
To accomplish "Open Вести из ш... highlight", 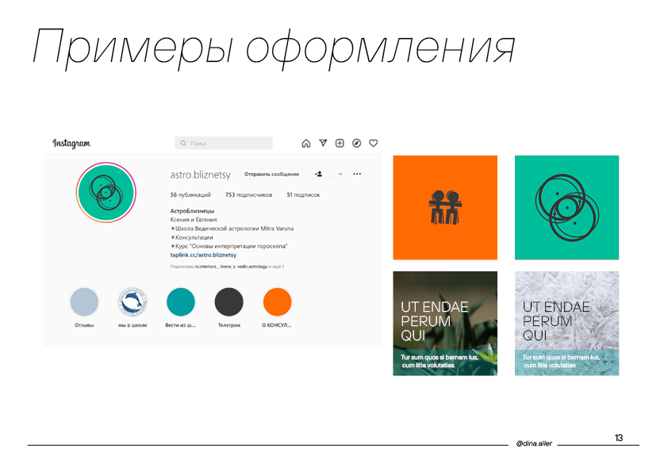I will [x=181, y=302].
